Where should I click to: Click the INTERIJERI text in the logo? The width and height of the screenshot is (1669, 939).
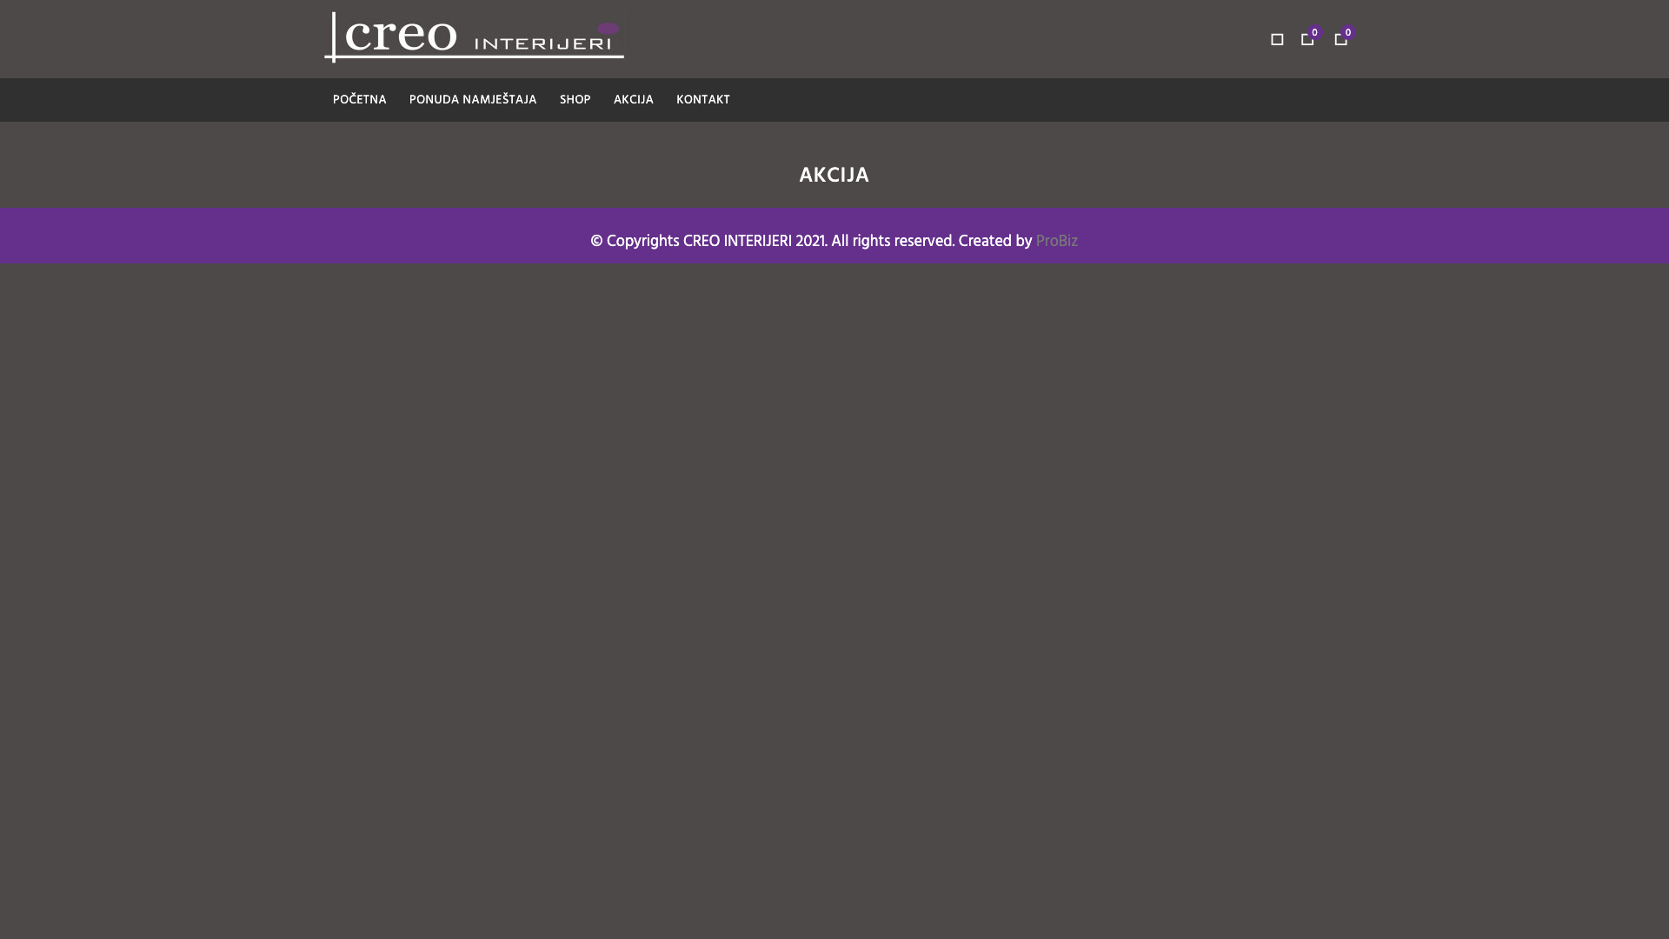coord(543,43)
